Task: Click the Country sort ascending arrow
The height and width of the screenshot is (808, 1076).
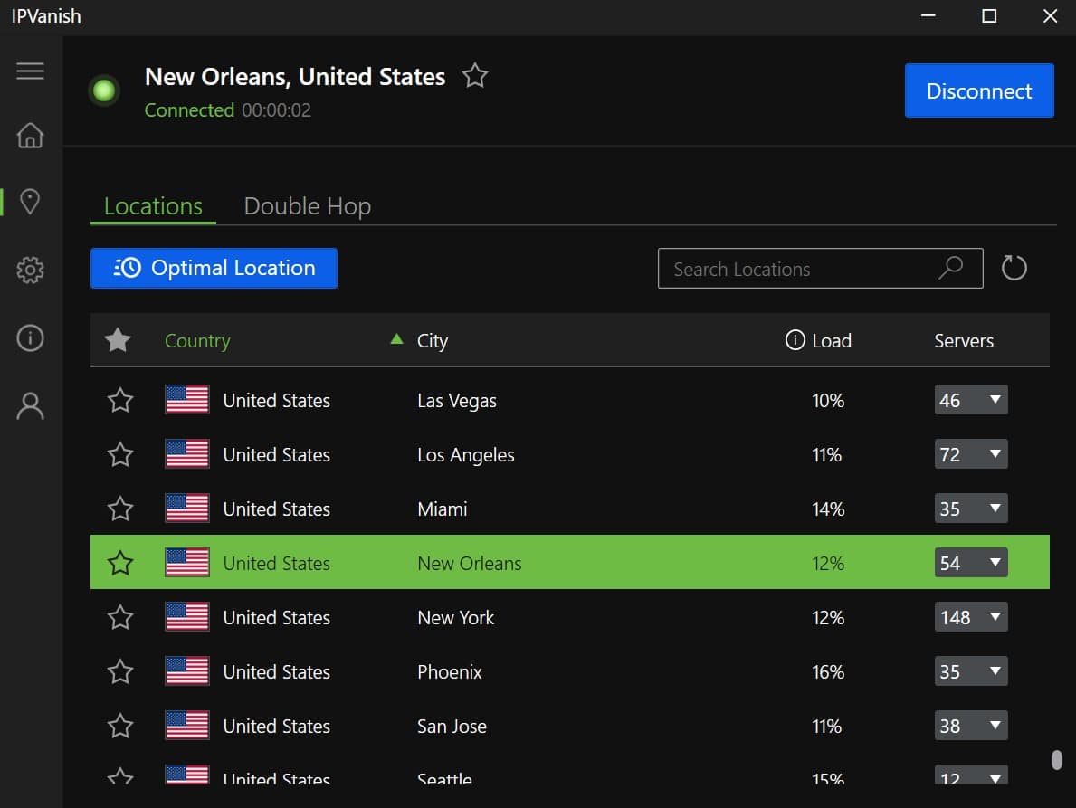Action: pos(396,338)
